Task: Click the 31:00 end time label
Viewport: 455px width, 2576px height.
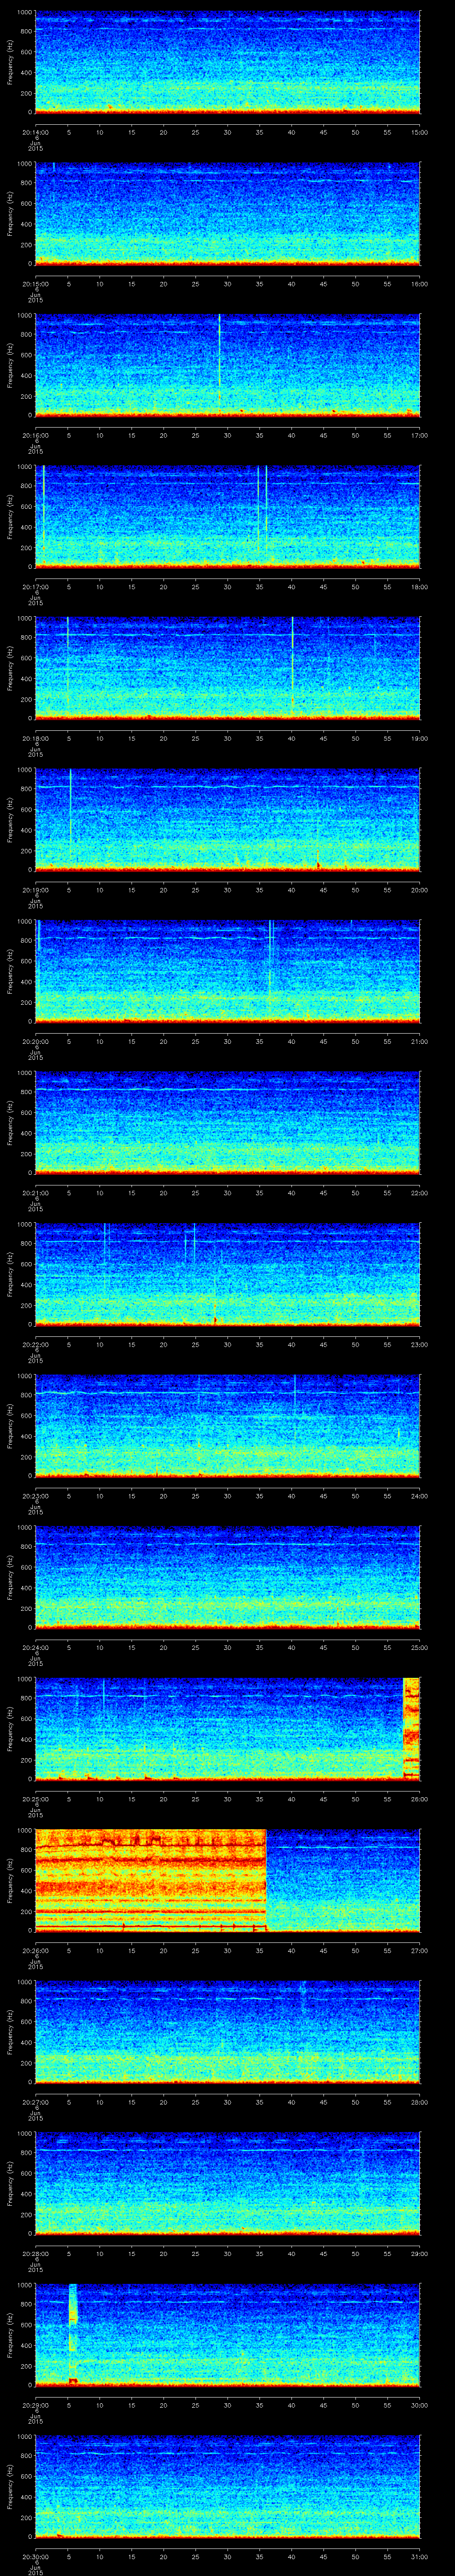Action: coord(419,2556)
